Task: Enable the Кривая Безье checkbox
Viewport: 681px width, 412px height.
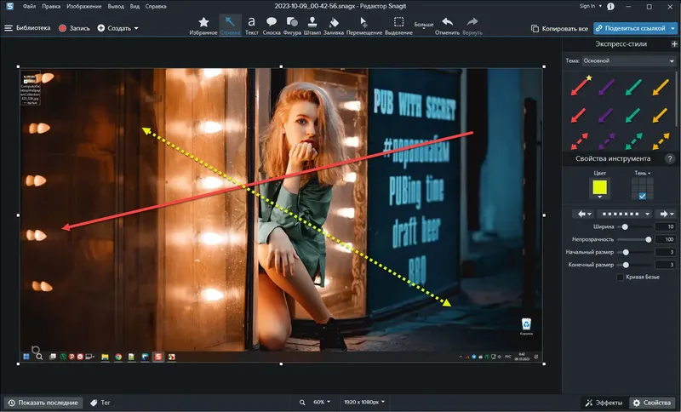Action: tap(620, 277)
